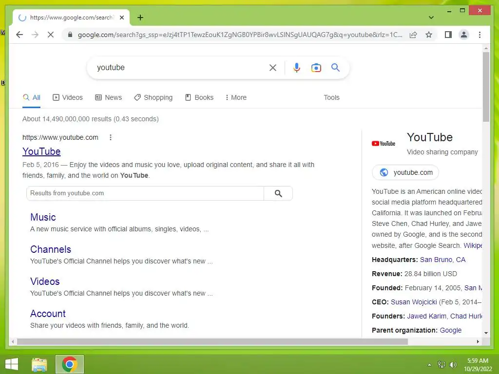Open the network status tray icon
This screenshot has height=374, width=499.
click(x=441, y=365)
